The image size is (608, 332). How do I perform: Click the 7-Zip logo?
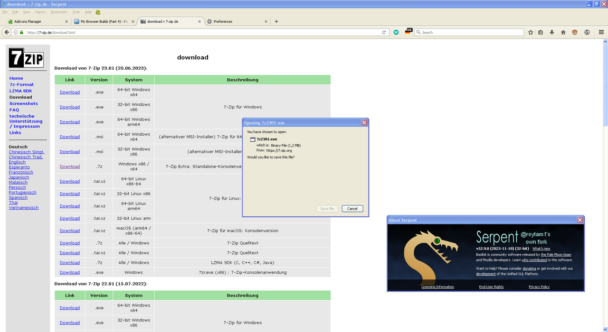tap(26, 58)
